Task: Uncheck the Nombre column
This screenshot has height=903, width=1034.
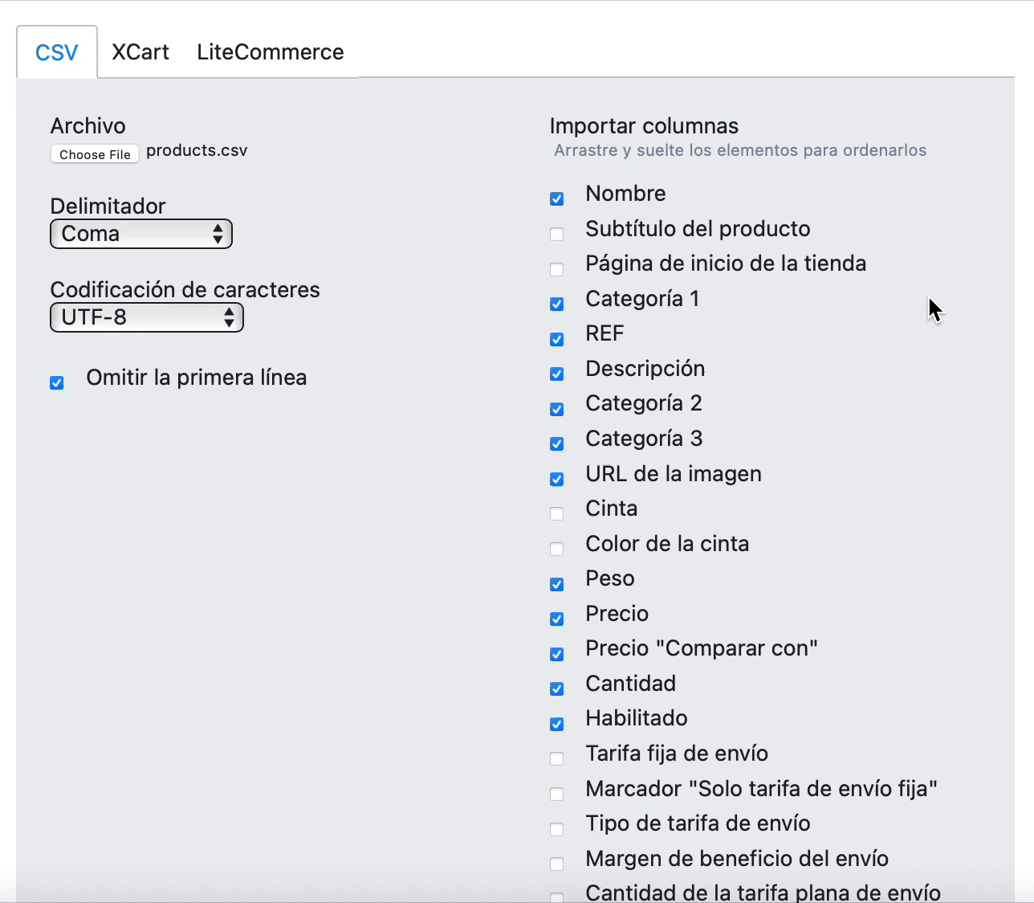Action: pyautogui.click(x=556, y=198)
